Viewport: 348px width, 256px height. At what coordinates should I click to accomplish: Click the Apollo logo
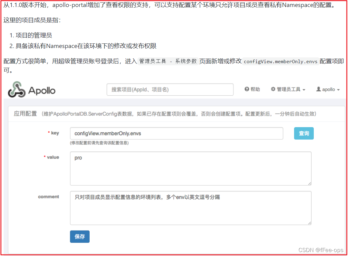point(32,90)
